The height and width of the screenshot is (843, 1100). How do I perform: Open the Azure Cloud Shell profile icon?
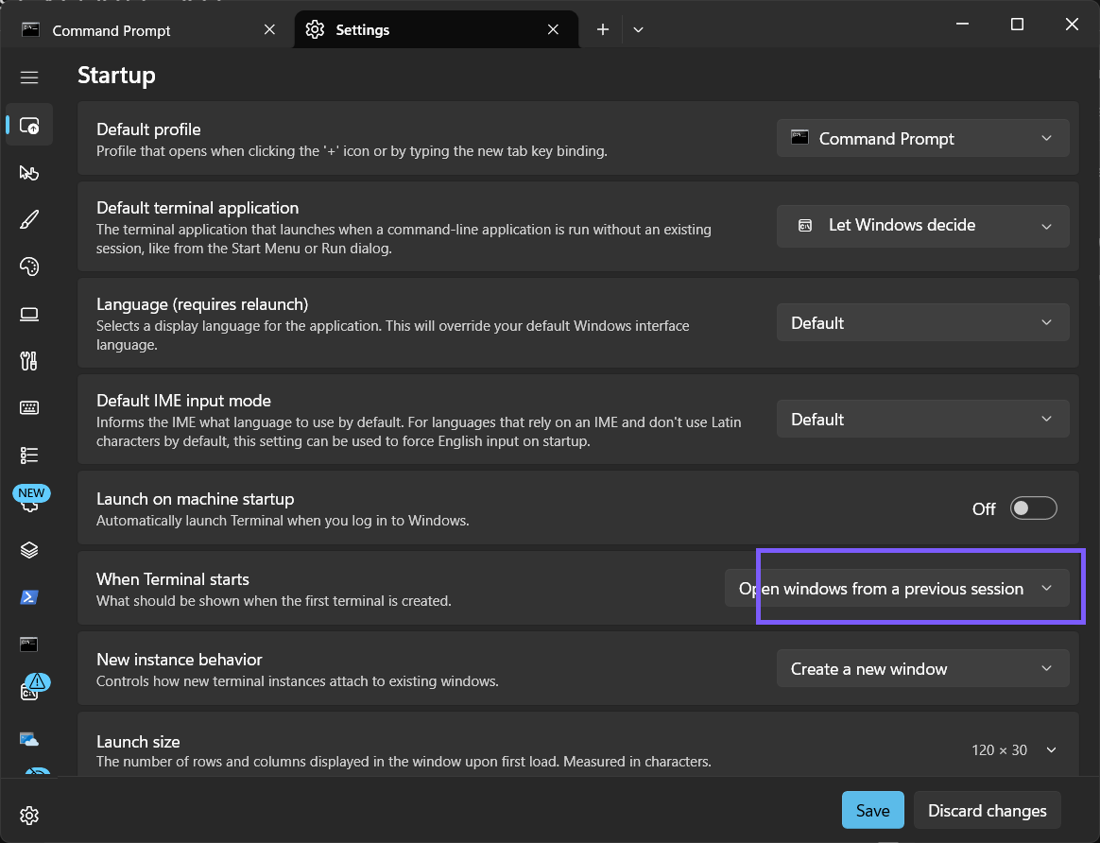28,738
